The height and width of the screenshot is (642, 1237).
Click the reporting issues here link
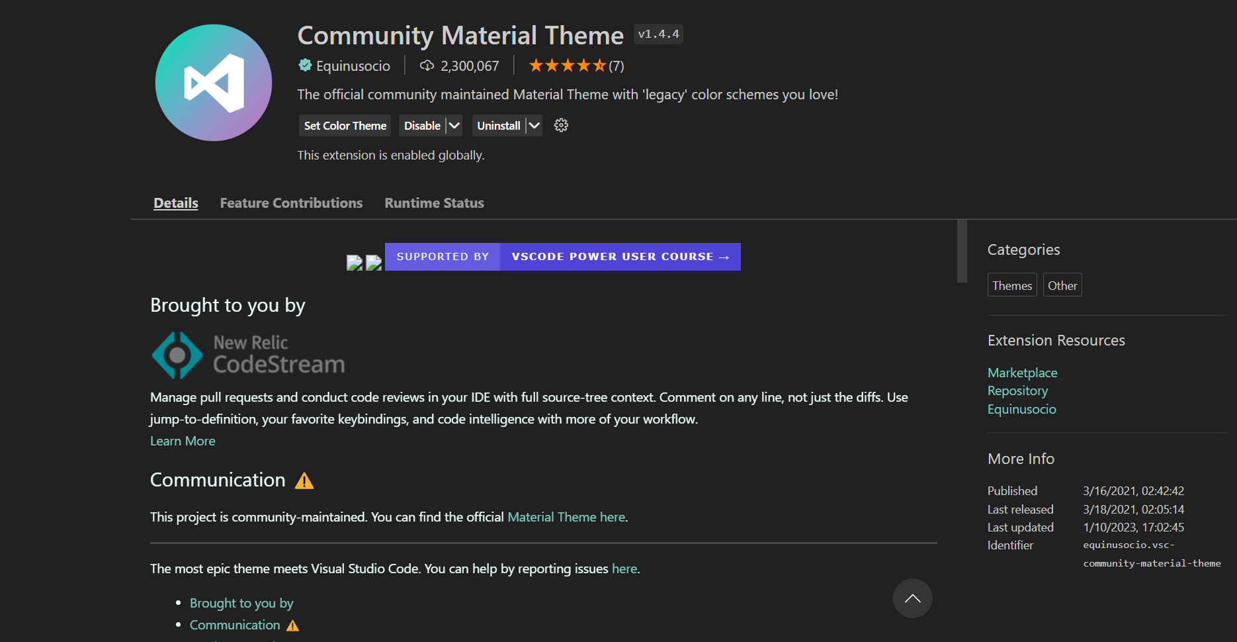point(624,569)
